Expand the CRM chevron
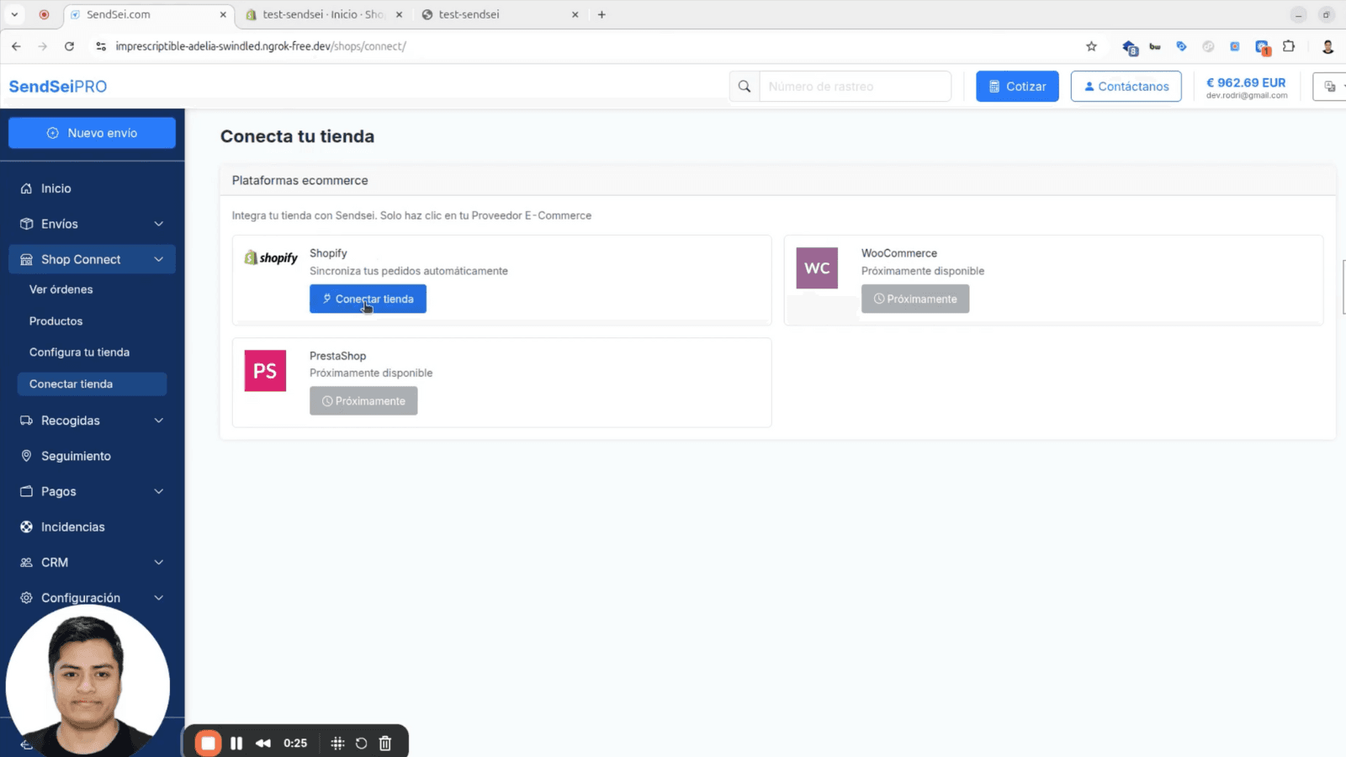 click(x=159, y=562)
